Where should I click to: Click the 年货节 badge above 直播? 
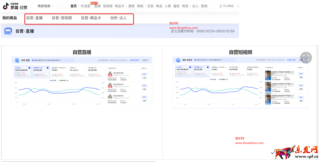click(94, 3)
